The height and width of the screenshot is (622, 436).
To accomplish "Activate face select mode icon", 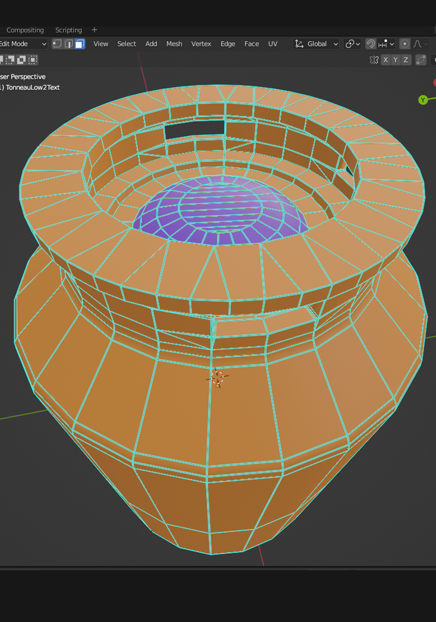I will pyautogui.click(x=79, y=44).
